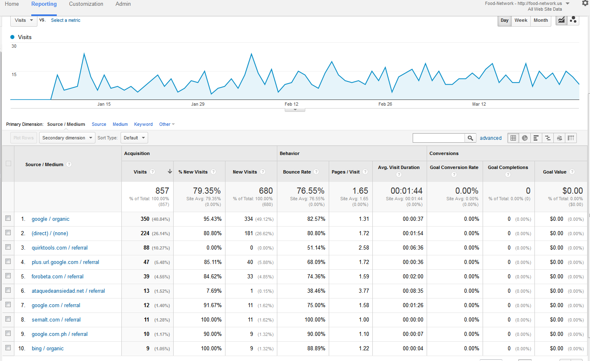Image resolution: width=590 pixels, height=361 pixels.
Task: Click help icon next to New Visits
Action: (x=262, y=172)
